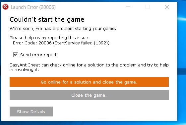
Task: Minimize the Launch Error window
Action: click(x=128, y=7)
